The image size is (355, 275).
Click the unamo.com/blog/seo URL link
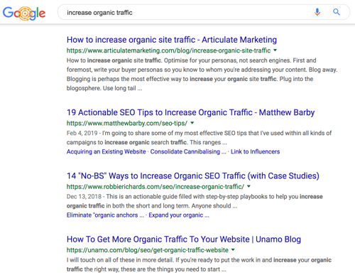(148, 250)
